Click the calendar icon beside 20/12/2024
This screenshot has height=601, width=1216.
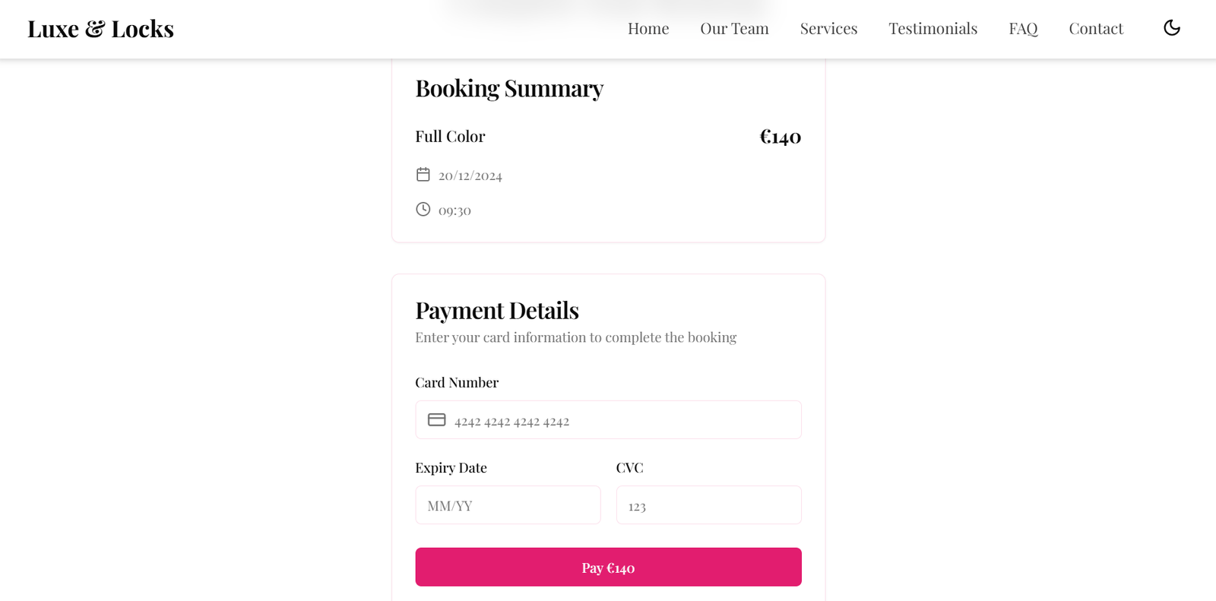423,175
